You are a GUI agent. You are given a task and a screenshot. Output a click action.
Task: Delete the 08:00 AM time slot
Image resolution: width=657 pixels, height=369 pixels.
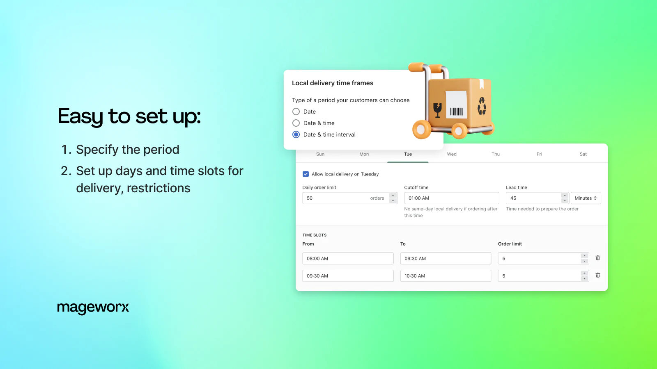pos(598,258)
